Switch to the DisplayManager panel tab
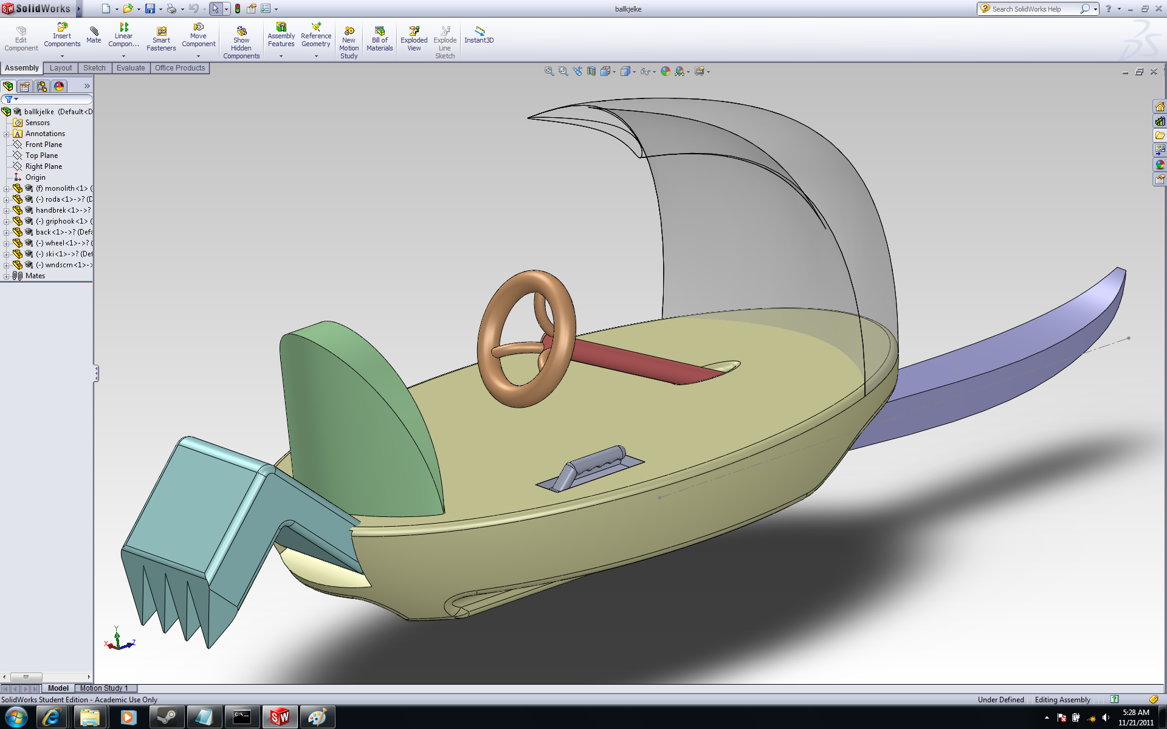 point(59,86)
